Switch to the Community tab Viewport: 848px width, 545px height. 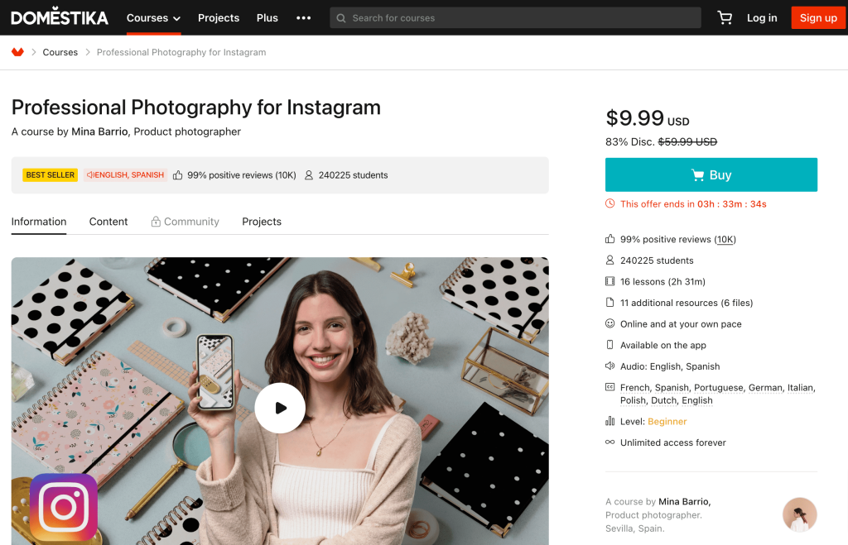185,222
